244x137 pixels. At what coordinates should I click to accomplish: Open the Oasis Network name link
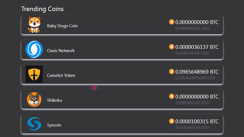click(x=61, y=51)
